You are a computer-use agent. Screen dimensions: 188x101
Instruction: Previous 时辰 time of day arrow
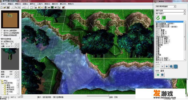(x=15, y=77)
